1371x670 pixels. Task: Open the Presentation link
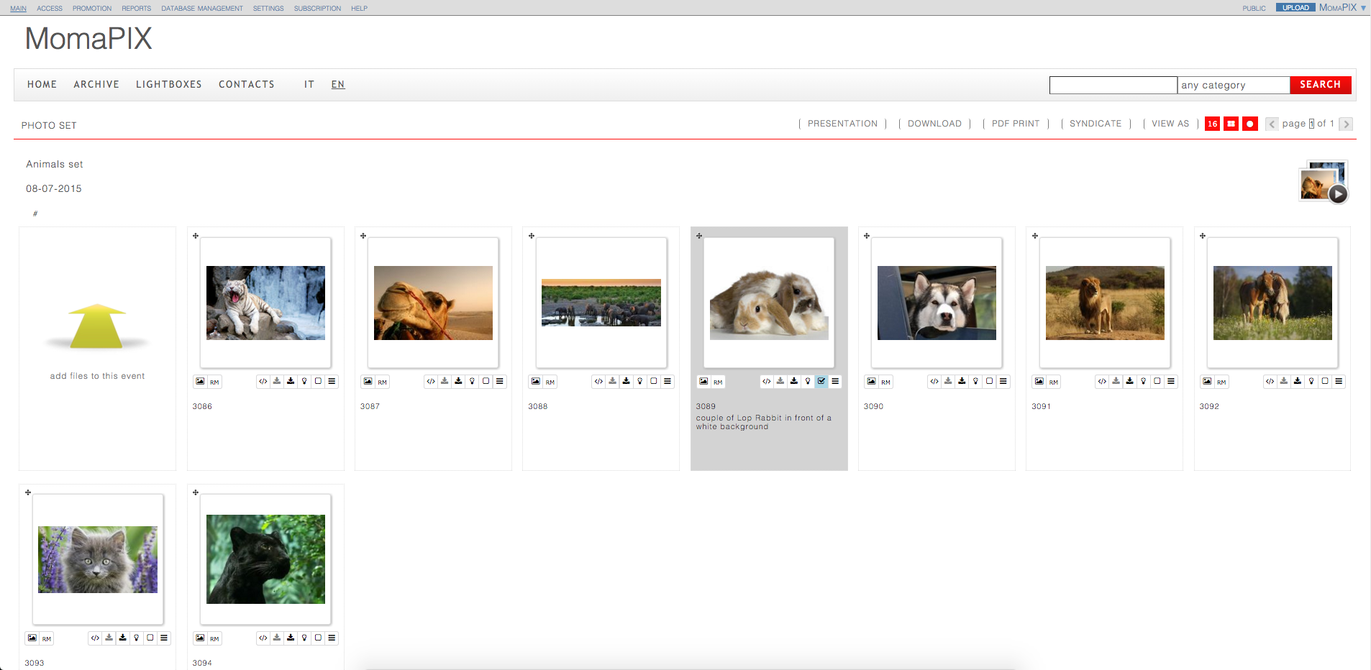click(x=842, y=124)
